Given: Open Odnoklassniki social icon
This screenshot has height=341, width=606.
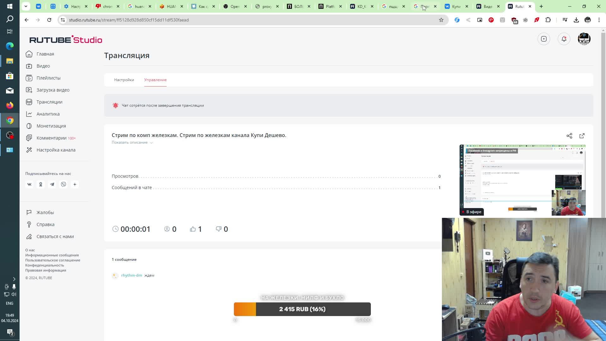Looking at the screenshot, I should (x=41, y=184).
